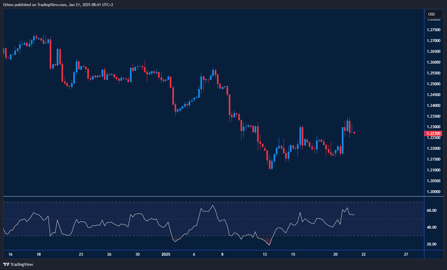This screenshot has height=270, width=447.
Task: Click the current price label 1.22700
Action: click(433, 133)
